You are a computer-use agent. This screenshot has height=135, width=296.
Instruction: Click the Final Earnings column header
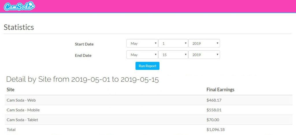220,90
